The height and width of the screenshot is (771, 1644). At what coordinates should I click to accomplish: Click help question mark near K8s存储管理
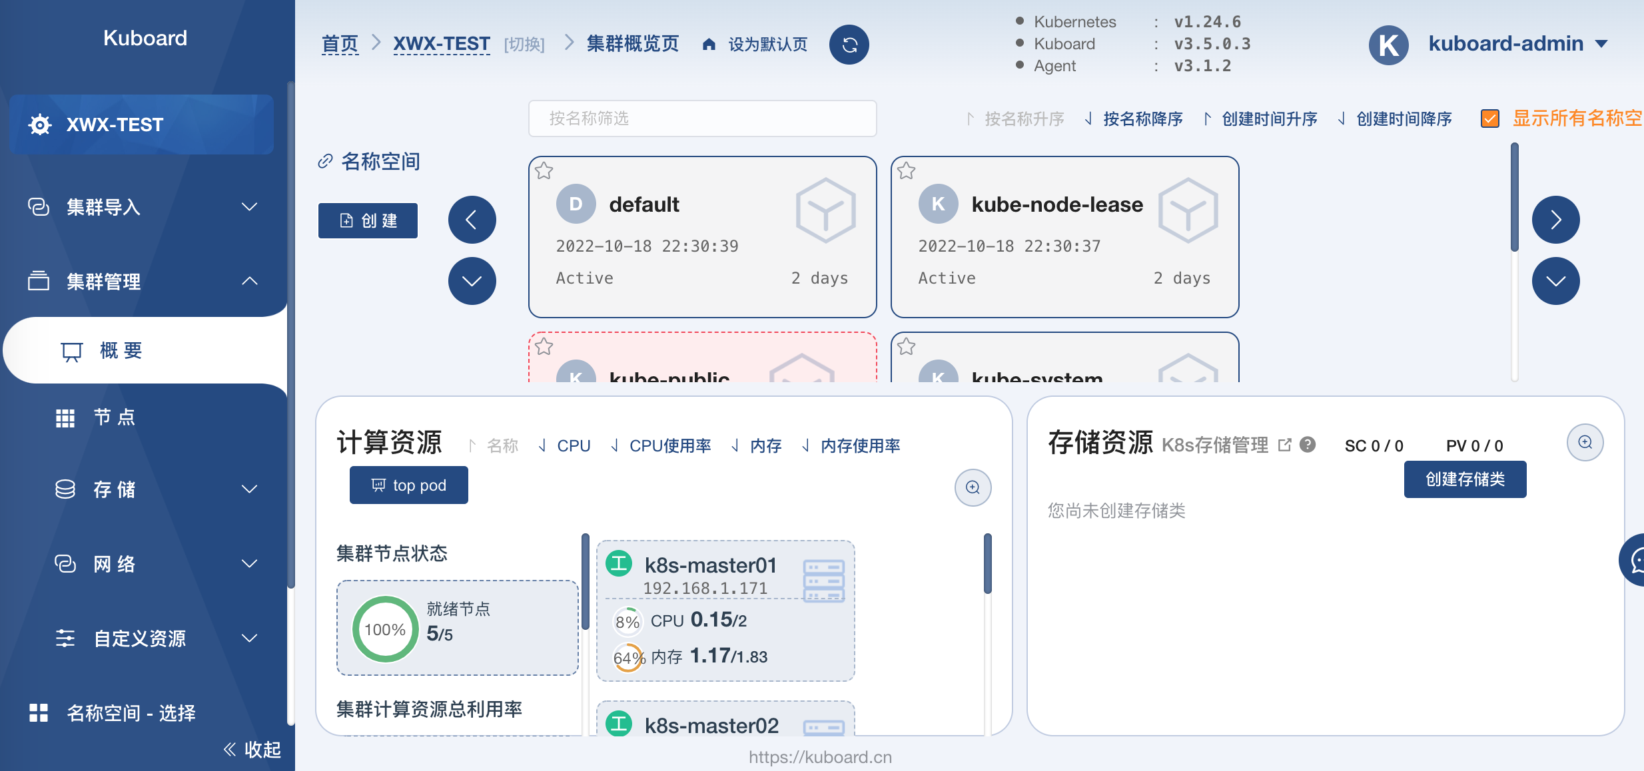1308,445
